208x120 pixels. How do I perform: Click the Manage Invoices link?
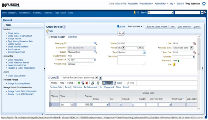click(x=14, y=39)
